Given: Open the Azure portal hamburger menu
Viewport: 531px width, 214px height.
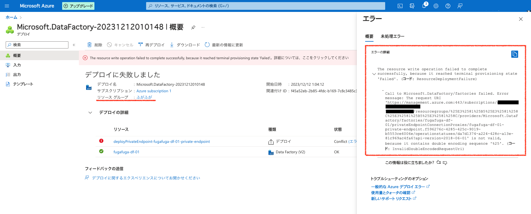Looking at the screenshot, I should click(7, 6).
